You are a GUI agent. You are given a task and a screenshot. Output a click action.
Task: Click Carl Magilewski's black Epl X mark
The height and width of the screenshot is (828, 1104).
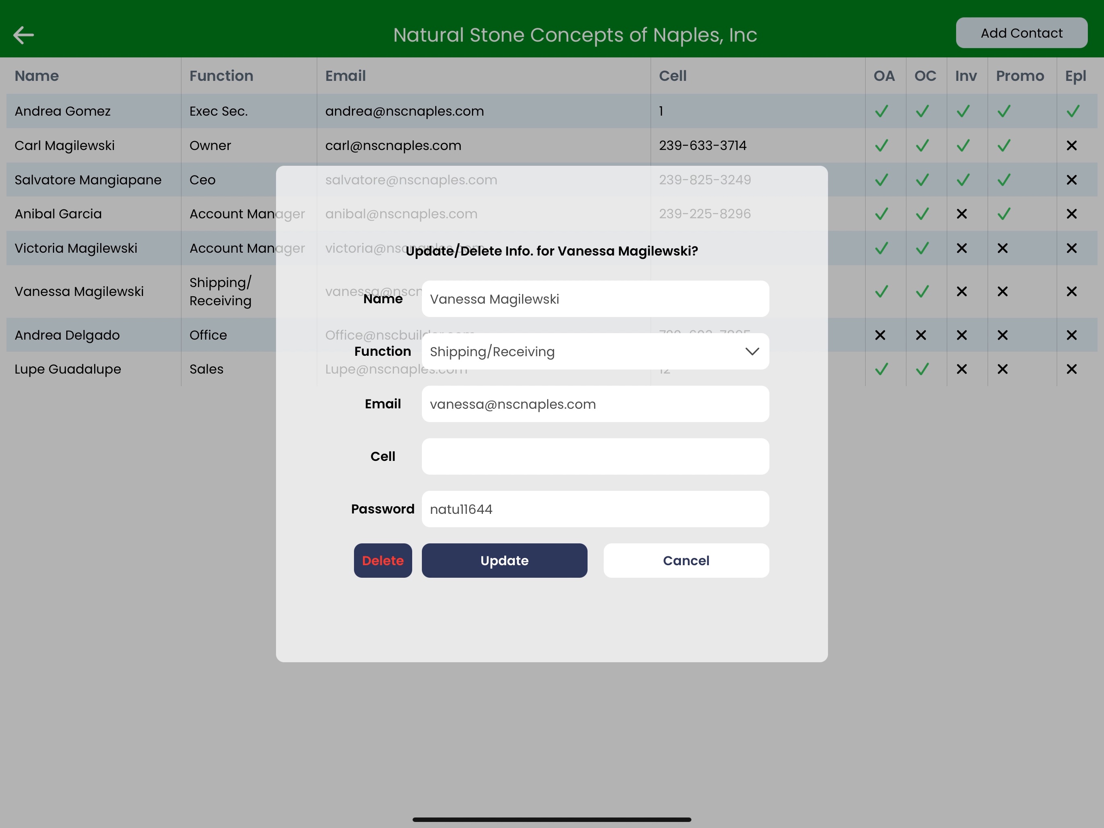[x=1071, y=145]
